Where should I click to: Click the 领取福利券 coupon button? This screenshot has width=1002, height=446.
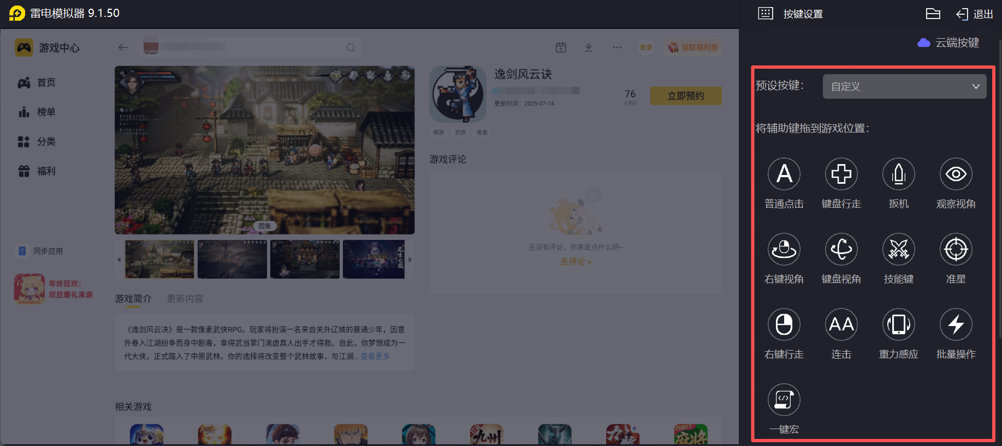(693, 47)
